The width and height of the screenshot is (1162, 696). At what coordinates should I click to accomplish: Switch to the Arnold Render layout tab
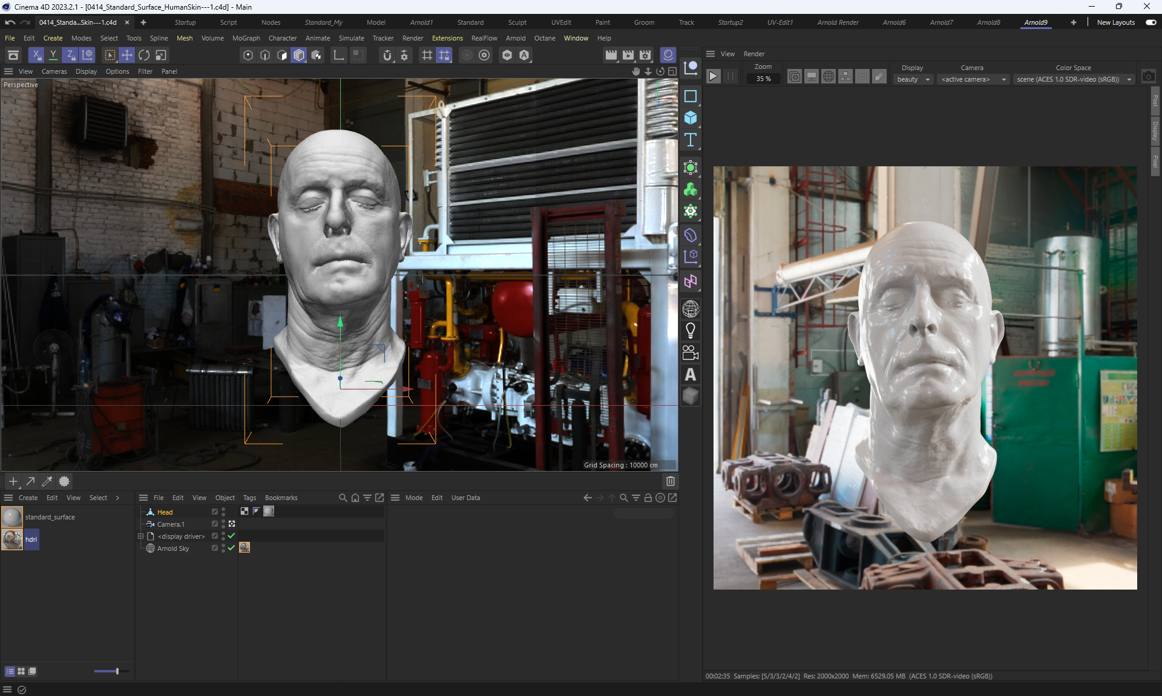(x=838, y=22)
